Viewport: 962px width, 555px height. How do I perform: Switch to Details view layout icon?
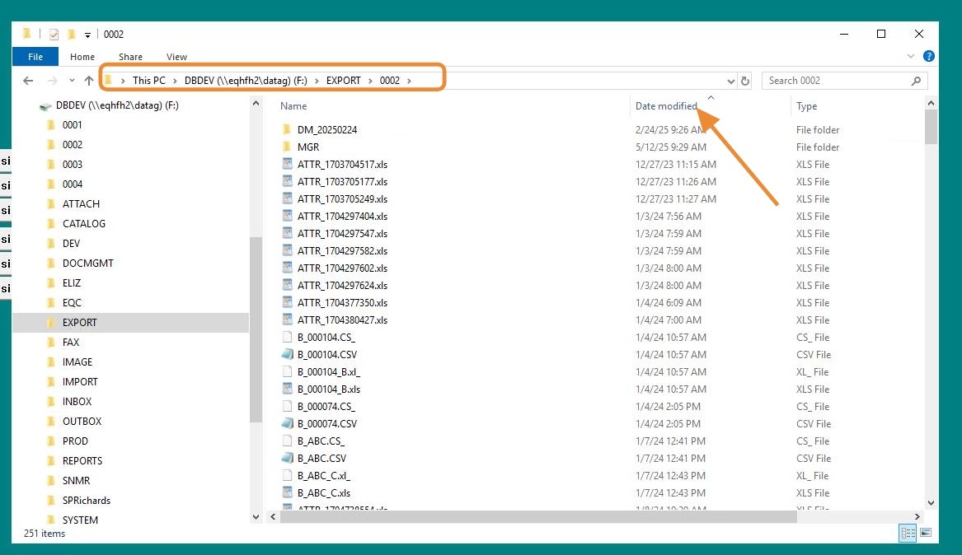tap(908, 533)
